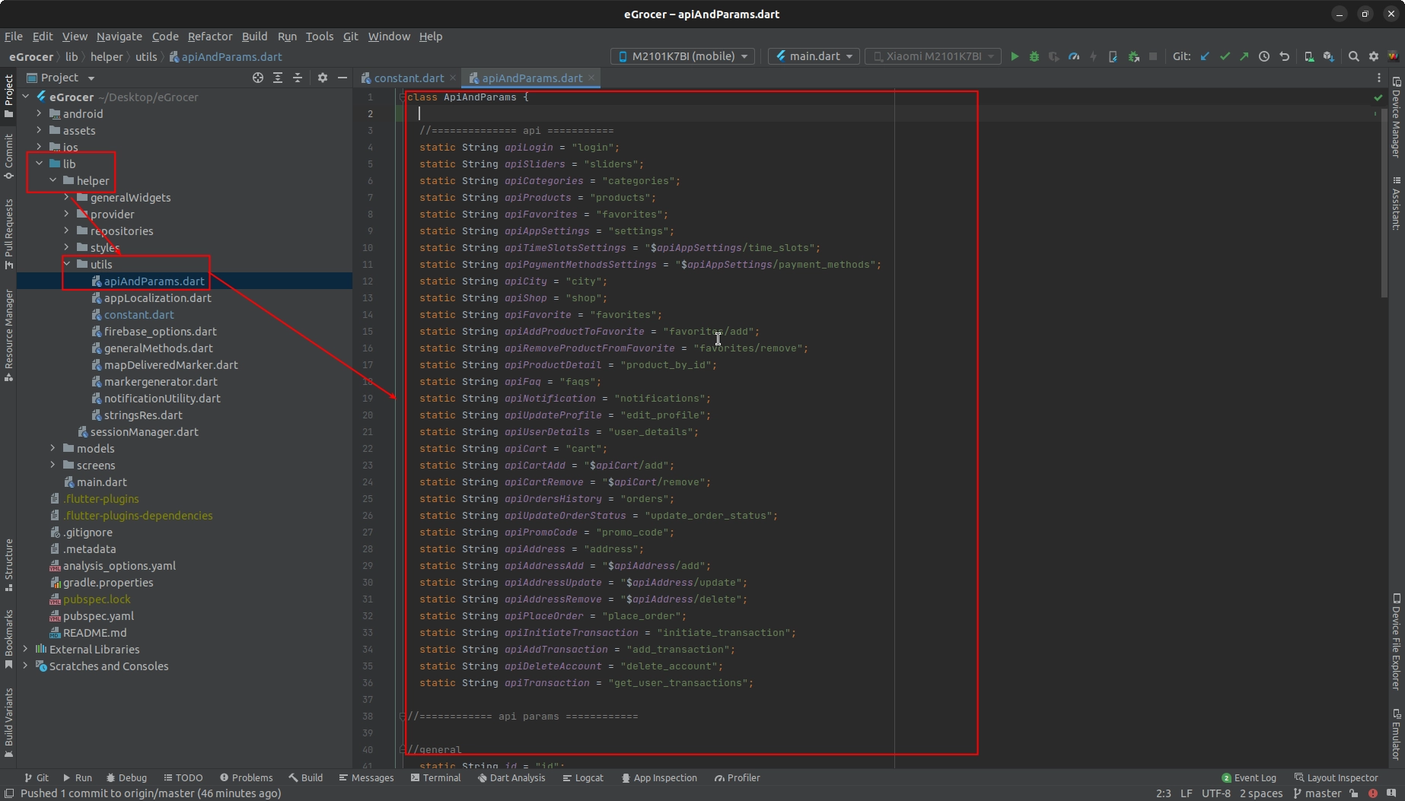Stop the running app square icon
1405x801 pixels.
1153,56
